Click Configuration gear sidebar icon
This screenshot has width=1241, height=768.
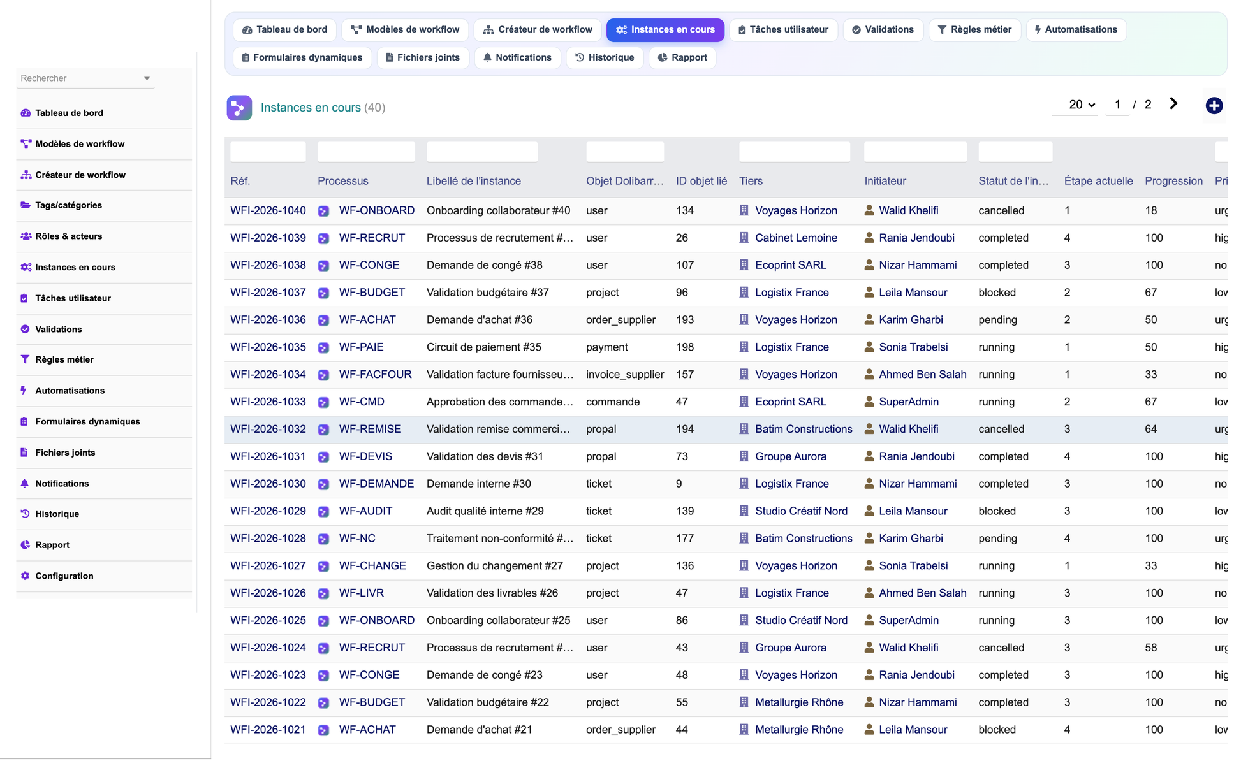coord(25,576)
